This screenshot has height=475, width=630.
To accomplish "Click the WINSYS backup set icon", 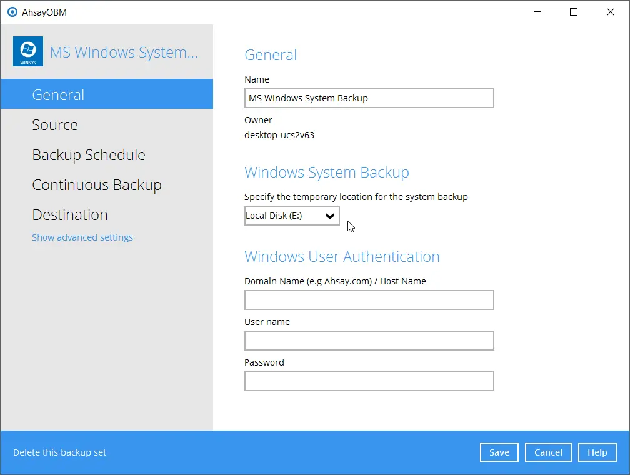I will tap(28, 52).
